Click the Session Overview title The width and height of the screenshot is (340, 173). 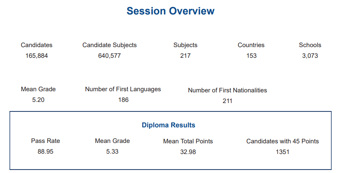tap(170, 11)
